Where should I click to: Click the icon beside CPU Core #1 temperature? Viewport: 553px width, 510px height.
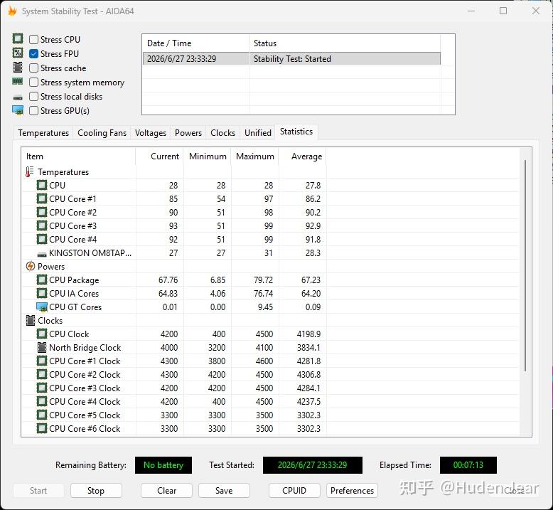click(x=42, y=198)
